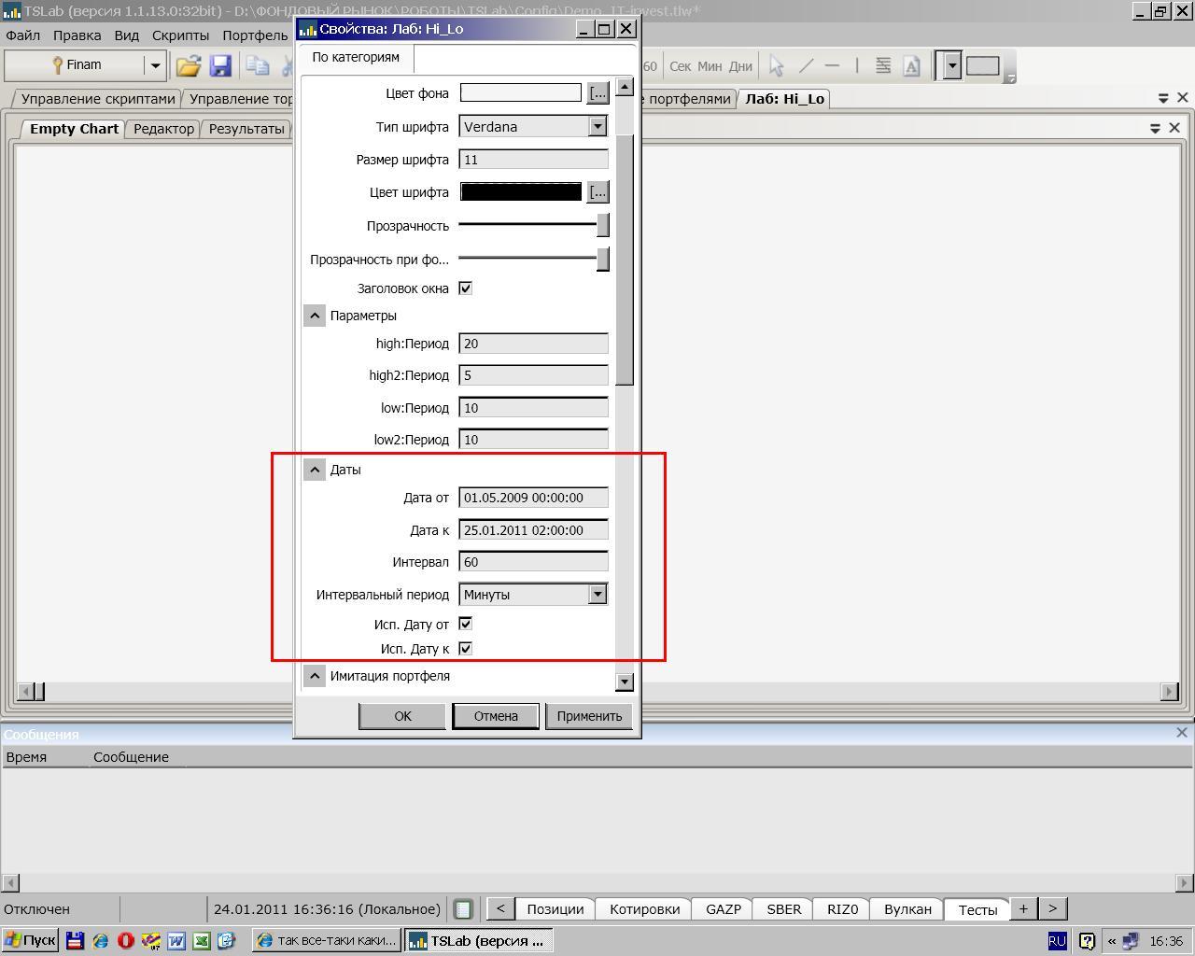Click the transparency slider handle

[603, 225]
